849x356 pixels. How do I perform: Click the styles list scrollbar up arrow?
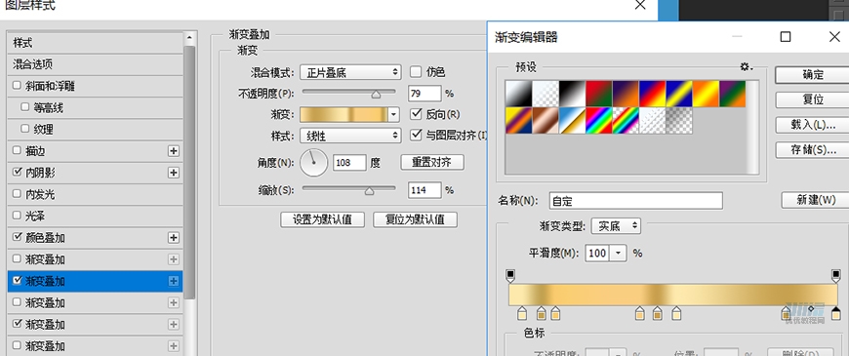pos(188,38)
